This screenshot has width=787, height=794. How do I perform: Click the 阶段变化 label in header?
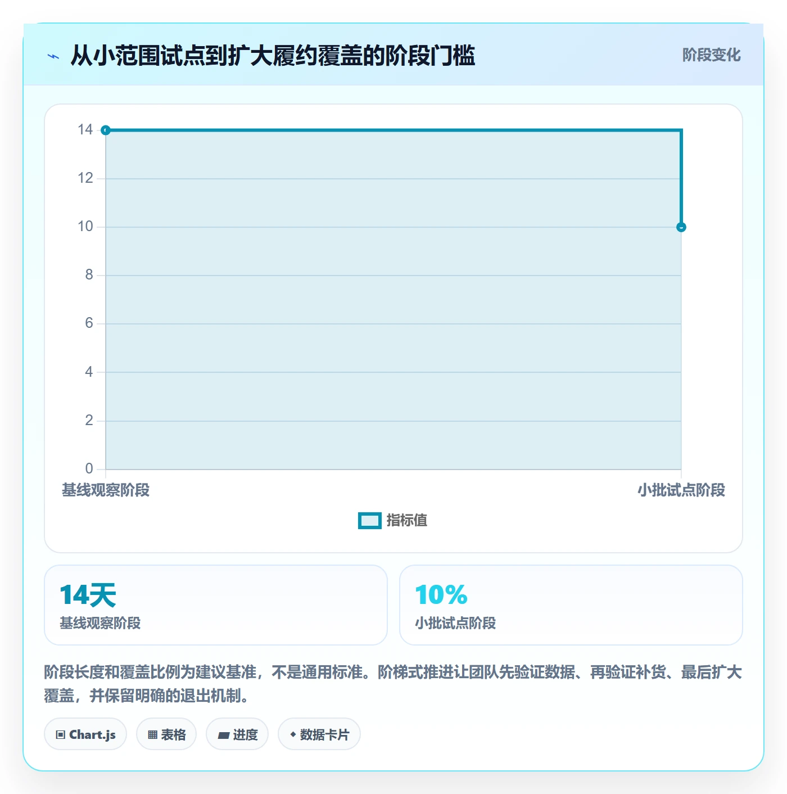click(x=711, y=55)
